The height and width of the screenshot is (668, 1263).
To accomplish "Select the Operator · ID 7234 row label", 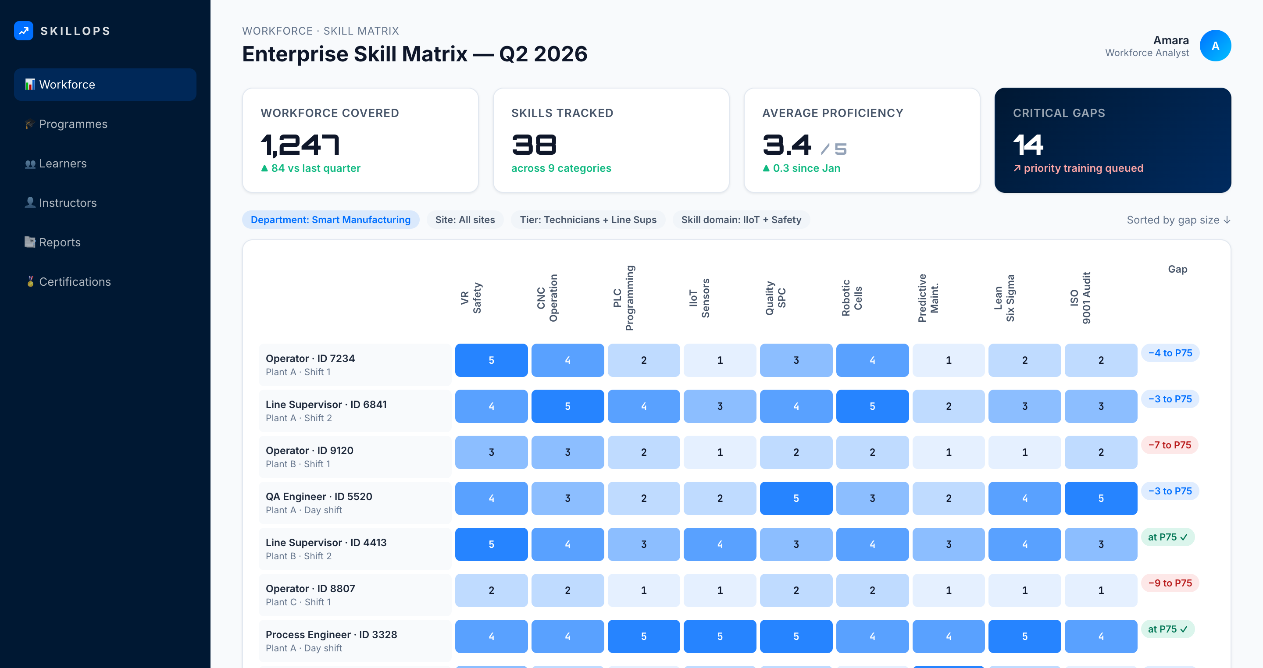I will [355, 365].
